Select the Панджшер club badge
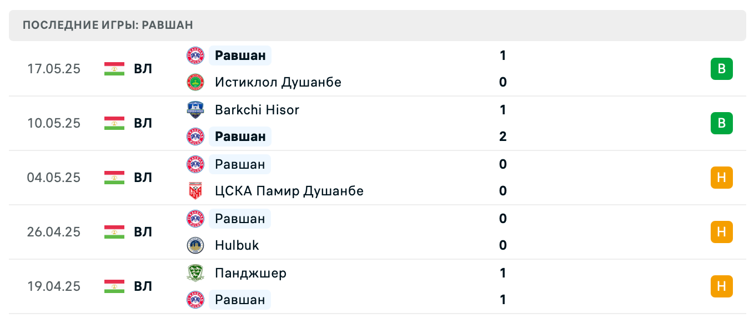 coord(195,273)
